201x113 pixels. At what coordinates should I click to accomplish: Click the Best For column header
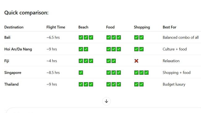[x=169, y=27]
